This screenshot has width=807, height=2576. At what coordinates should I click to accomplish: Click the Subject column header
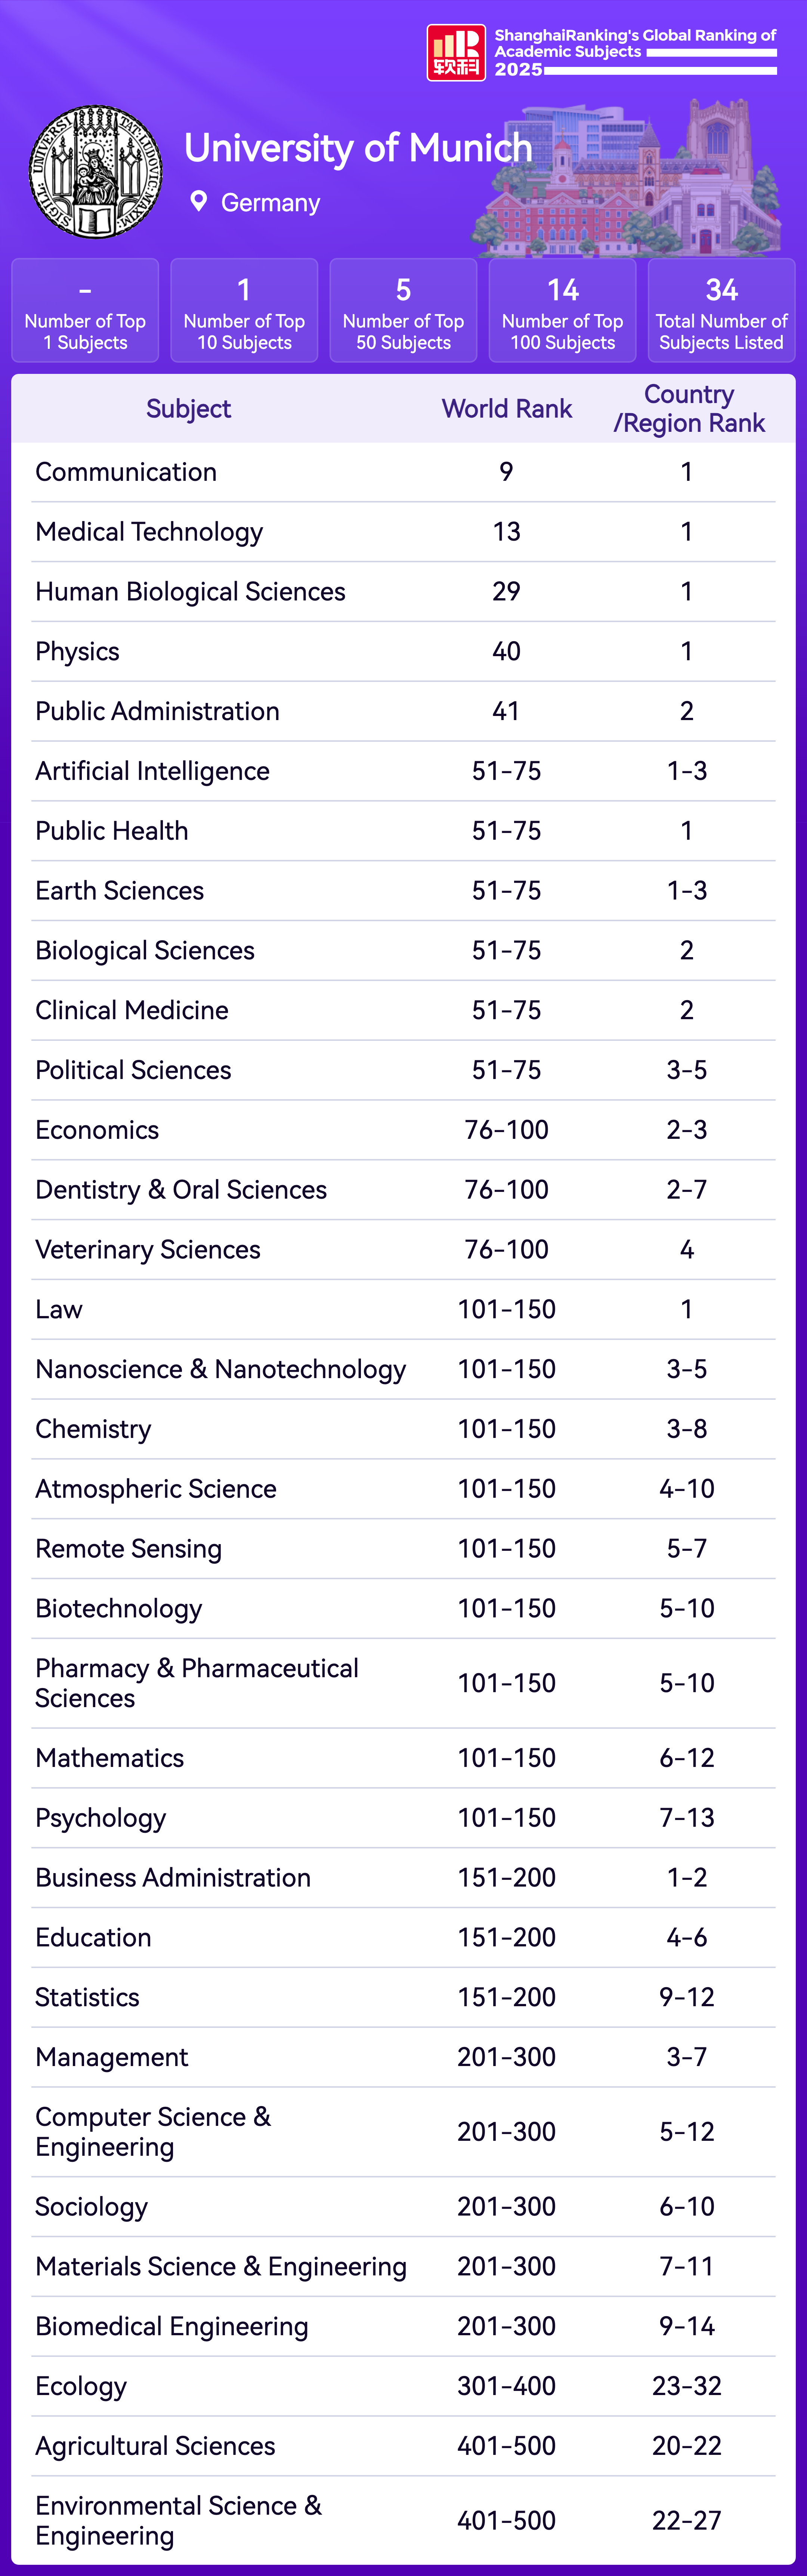tap(188, 409)
